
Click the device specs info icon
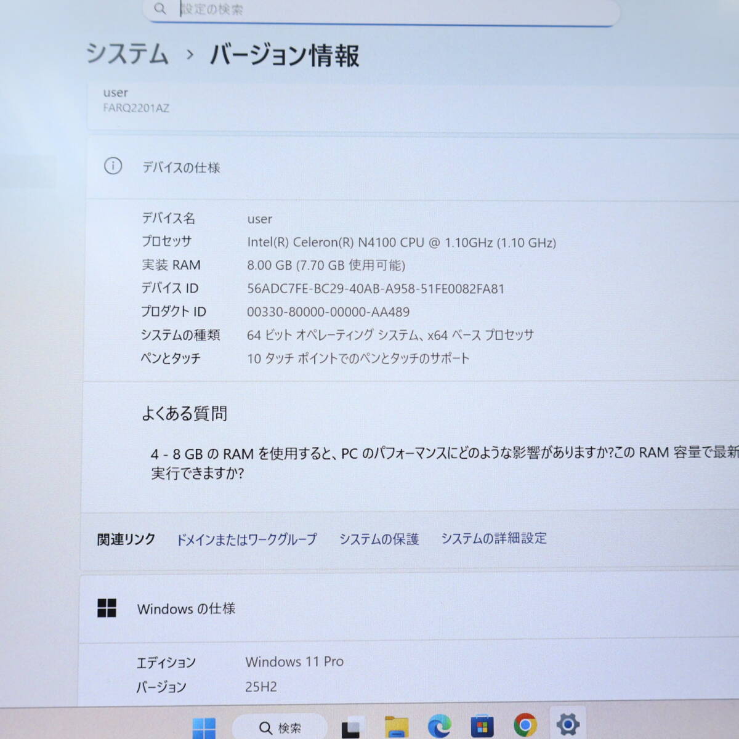click(x=113, y=166)
